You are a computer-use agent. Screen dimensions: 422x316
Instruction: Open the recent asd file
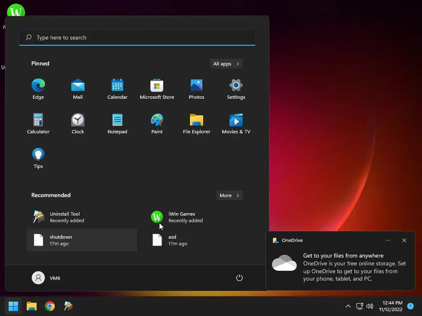click(201, 240)
